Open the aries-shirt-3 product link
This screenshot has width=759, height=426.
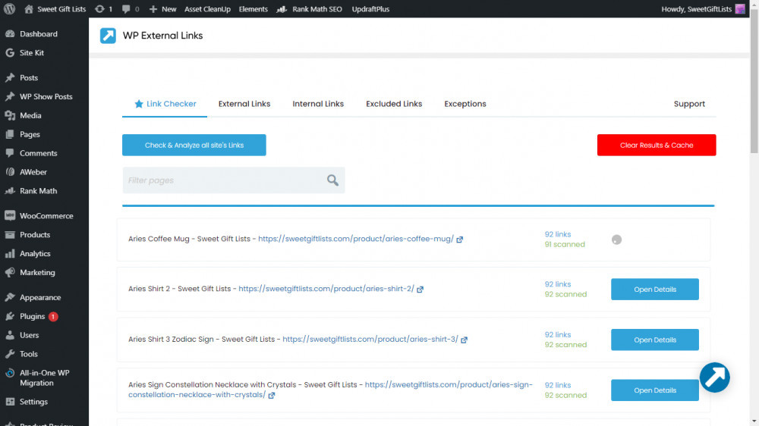370,339
